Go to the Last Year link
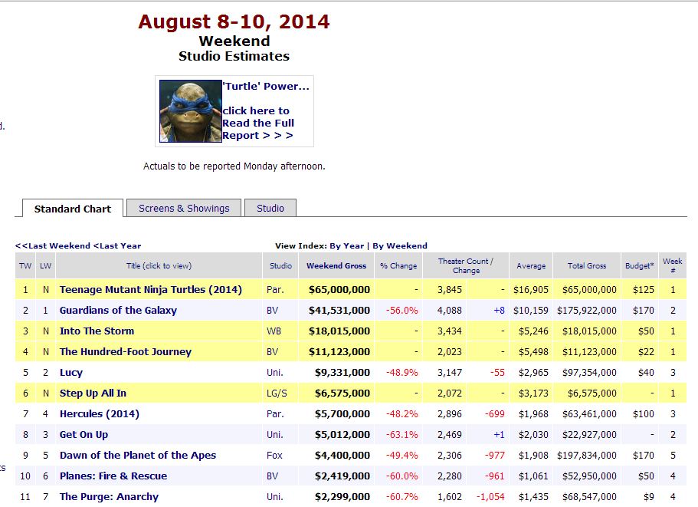698x507 pixels. click(x=117, y=245)
